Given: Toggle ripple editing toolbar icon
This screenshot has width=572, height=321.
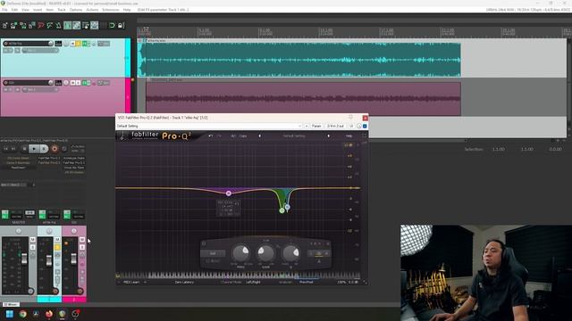Looking at the screenshot, I should tap(86, 26).
